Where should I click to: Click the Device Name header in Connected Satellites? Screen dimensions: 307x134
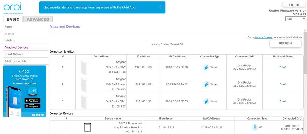[101, 57]
